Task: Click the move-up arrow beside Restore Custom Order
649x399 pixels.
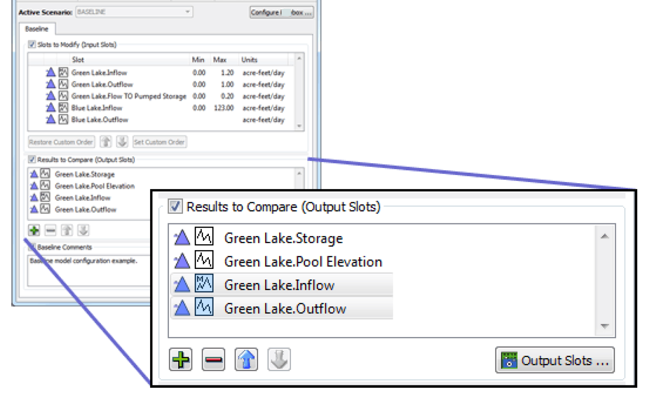Action: point(107,142)
